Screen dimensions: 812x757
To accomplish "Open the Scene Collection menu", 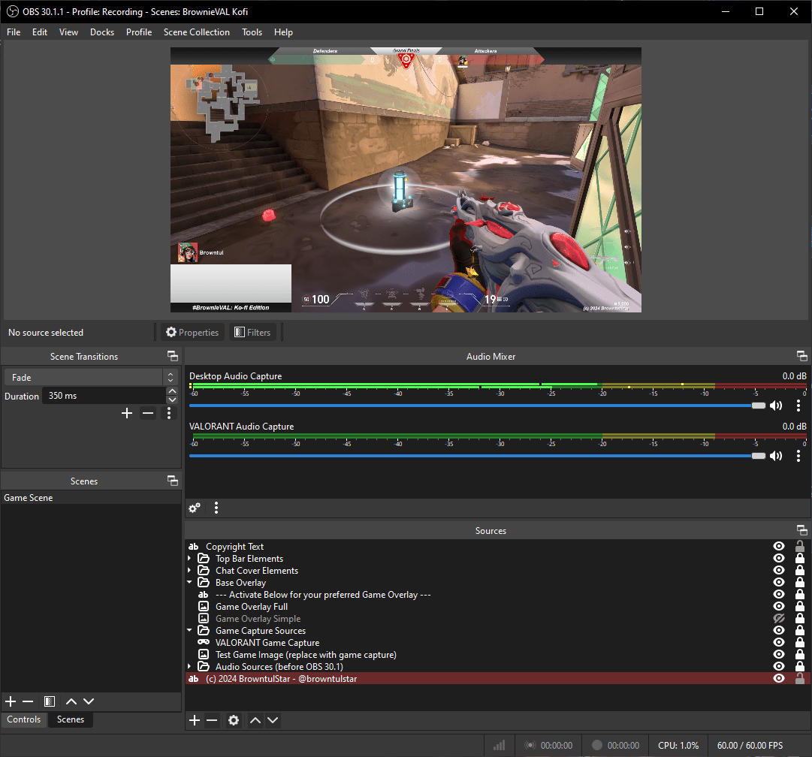I will [x=196, y=32].
